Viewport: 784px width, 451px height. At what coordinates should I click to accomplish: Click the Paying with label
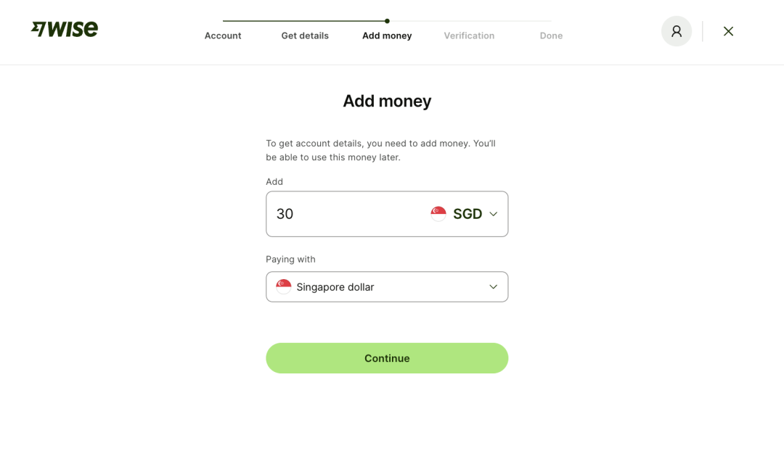pyautogui.click(x=290, y=259)
